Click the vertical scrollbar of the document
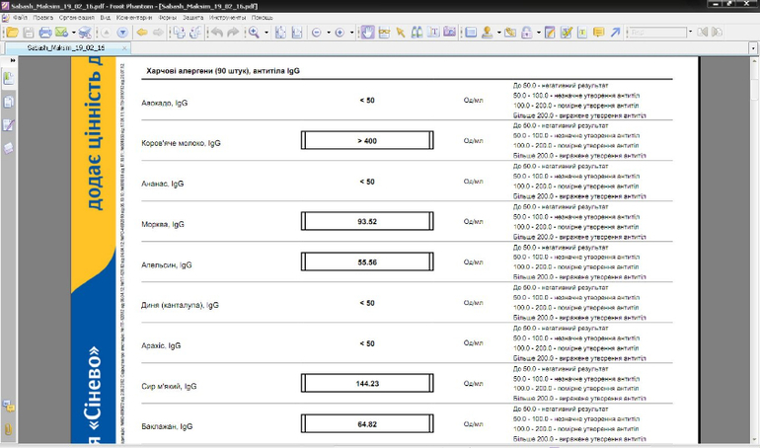The image size is (760, 448). tap(754, 247)
